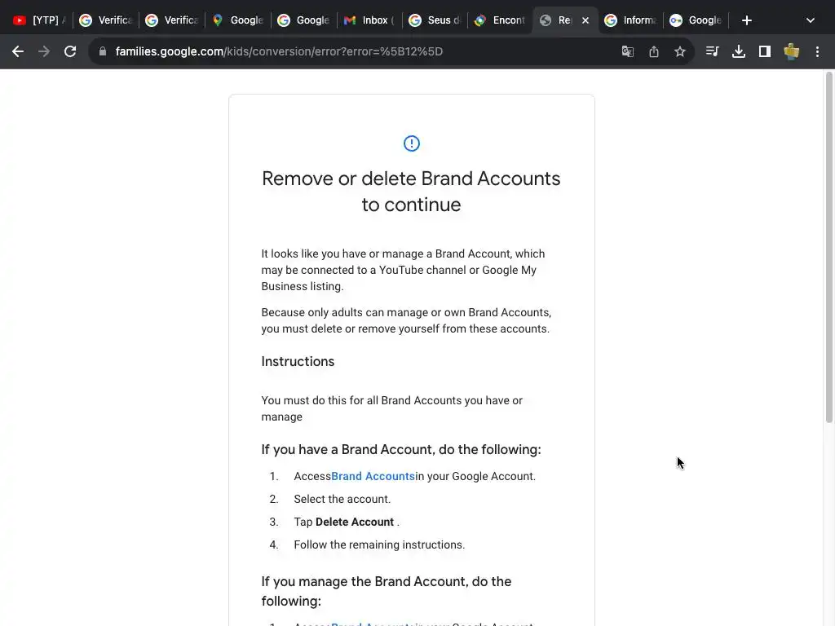Reload the current page

point(70,51)
